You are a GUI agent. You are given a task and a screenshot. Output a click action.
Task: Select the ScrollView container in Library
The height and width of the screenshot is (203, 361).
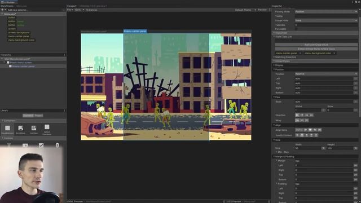click(x=20, y=129)
